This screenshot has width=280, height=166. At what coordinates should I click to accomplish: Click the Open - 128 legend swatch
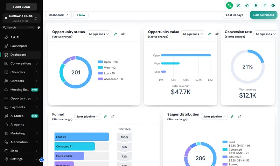pos(100,62)
